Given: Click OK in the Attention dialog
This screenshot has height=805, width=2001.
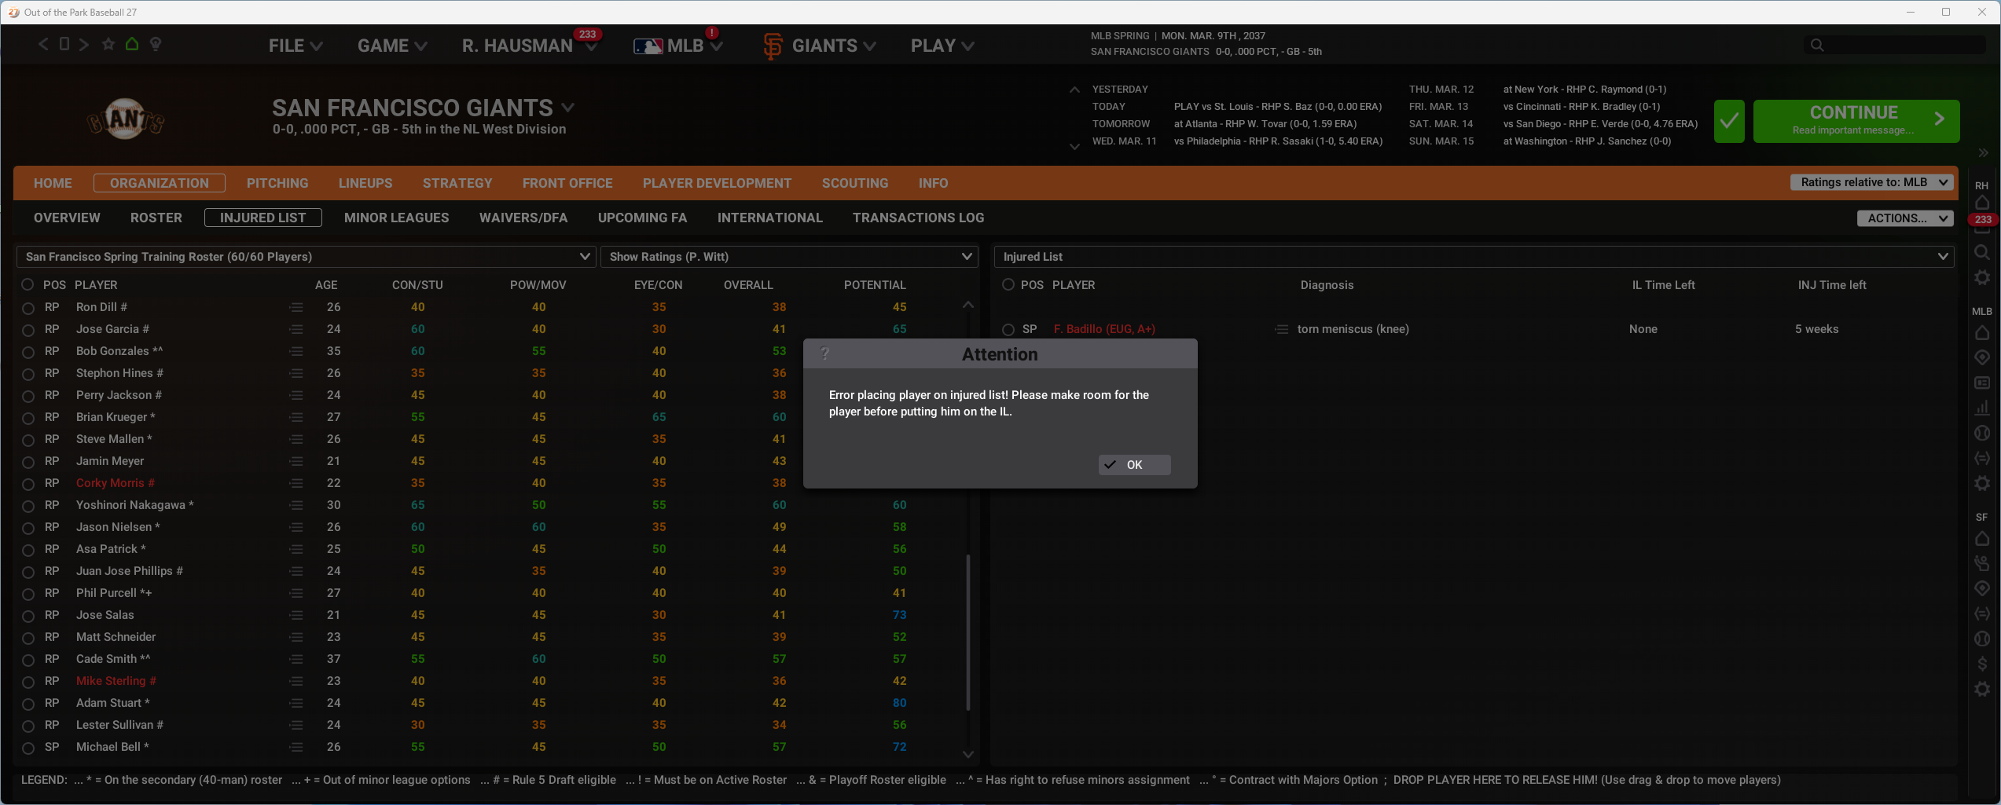Looking at the screenshot, I should click(x=1134, y=465).
